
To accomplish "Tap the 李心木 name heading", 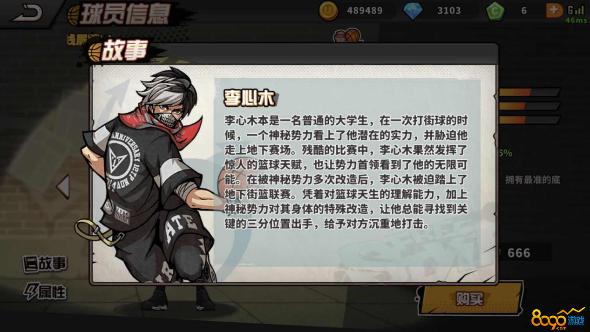I will pos(250,98).
